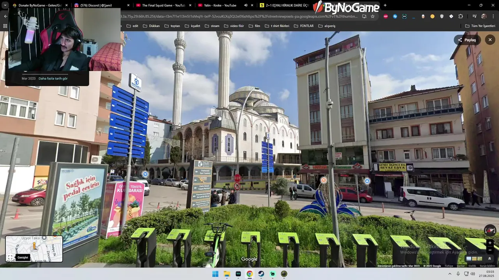Zoom in with the plus button
Image resolution: width=499 pixels, height=280 pixels.
tap(490, 243)
